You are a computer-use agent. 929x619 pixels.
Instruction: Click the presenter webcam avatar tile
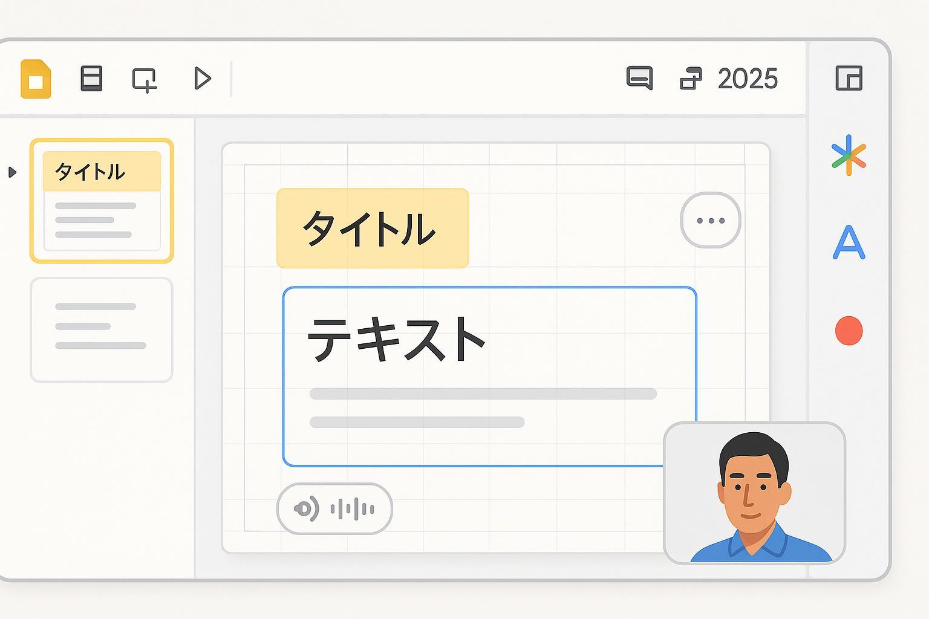tap(754, 493)
